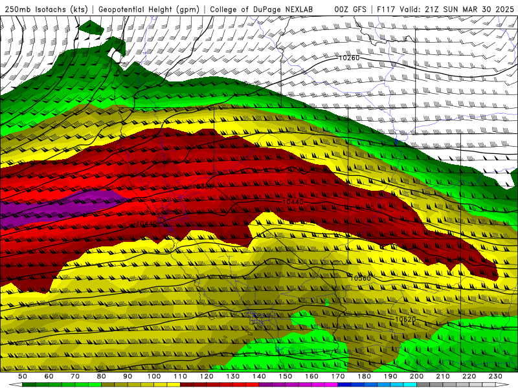This screenshot has width=518, height=388.
Task: Click the 150 knot legend label
Action: pyautogui.click(x=286, y=376)
